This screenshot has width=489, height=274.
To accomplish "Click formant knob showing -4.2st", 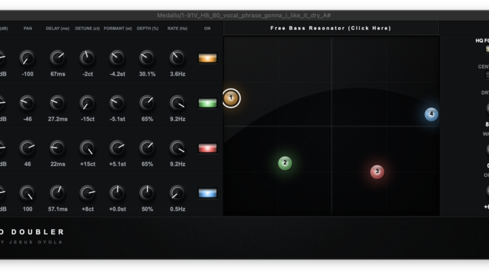I will click(117, 58).
